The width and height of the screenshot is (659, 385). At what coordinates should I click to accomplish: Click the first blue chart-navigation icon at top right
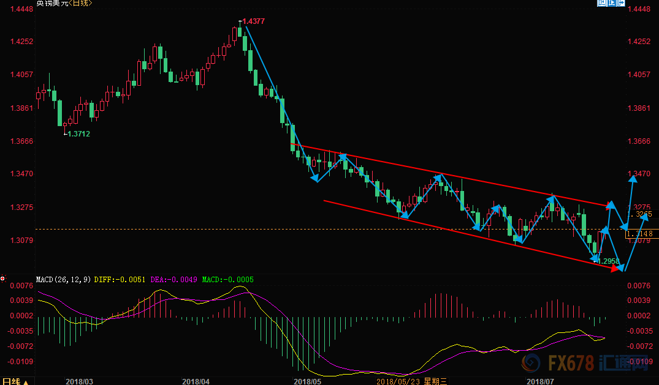pos(601,2)
